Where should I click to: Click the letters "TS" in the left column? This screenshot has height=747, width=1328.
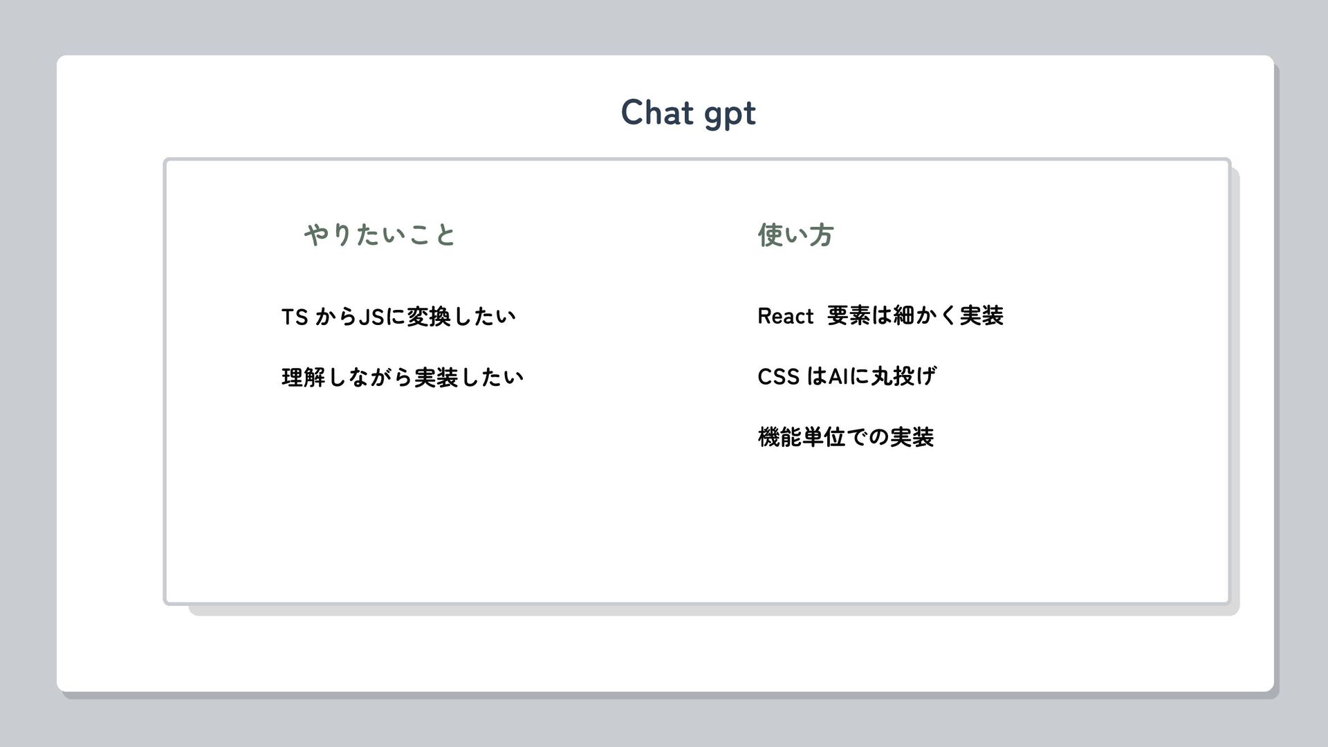[295, 317]
